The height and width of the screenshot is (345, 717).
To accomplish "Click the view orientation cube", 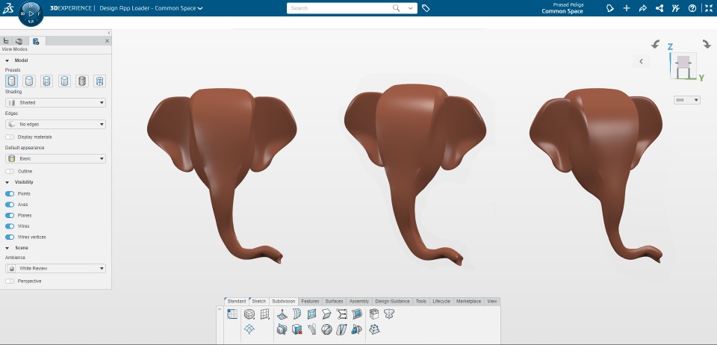I will (683, 66).
